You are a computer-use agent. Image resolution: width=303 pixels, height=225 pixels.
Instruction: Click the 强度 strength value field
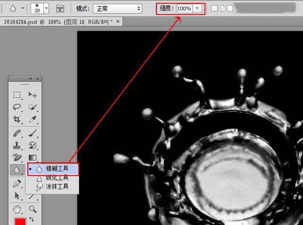click(185, 8)
